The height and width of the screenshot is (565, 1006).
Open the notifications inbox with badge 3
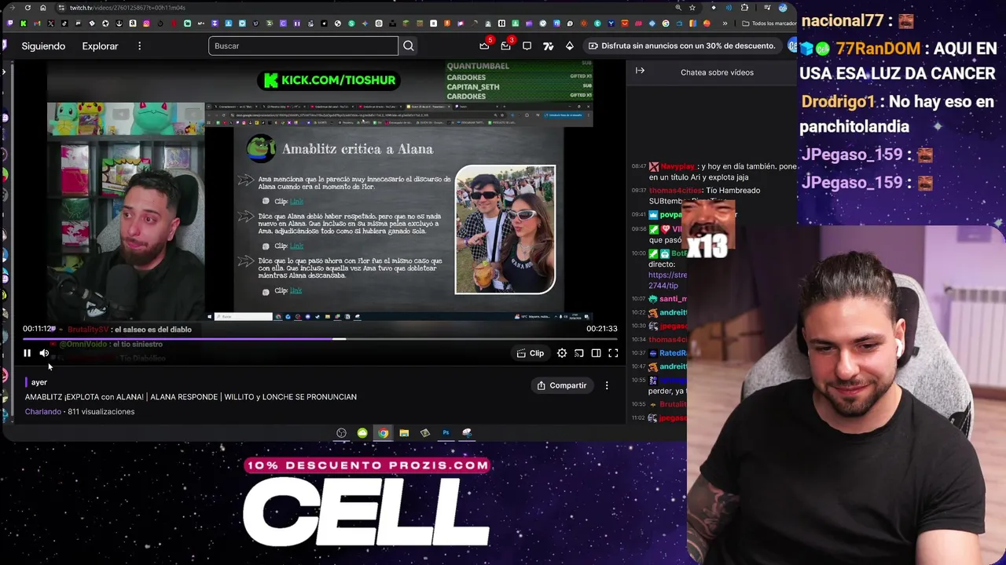(x=506, y=46)
